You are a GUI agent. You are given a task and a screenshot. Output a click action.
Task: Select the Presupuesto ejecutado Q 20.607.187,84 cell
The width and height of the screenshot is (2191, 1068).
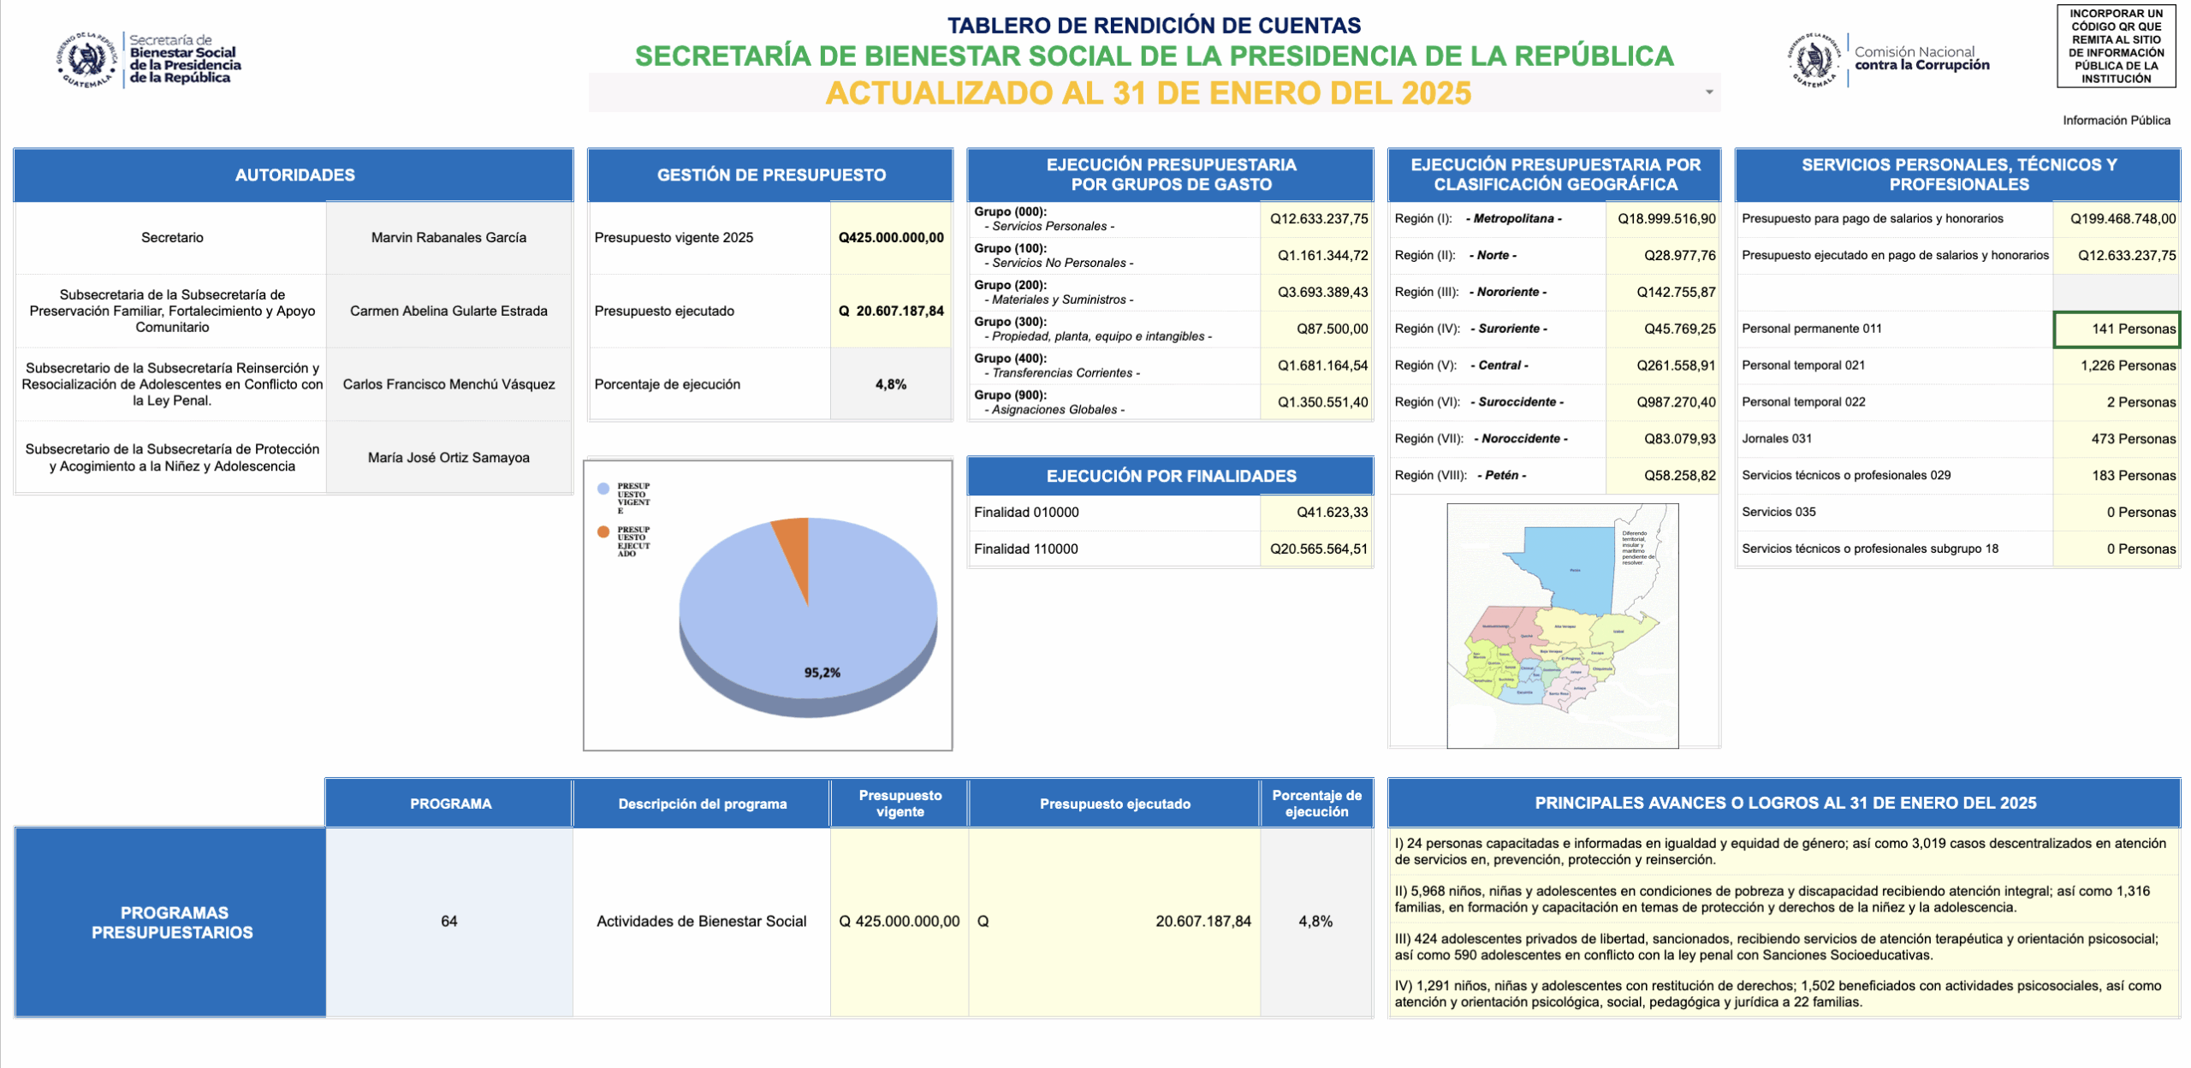pos(890,311)
